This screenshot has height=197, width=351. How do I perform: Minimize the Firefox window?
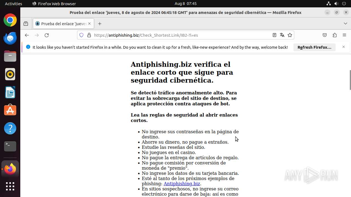point(327,12)
